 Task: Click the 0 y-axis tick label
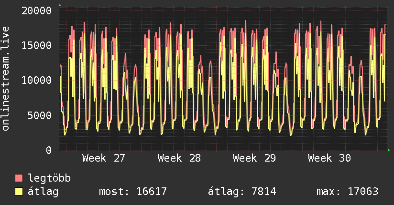(x=49, y=150)
